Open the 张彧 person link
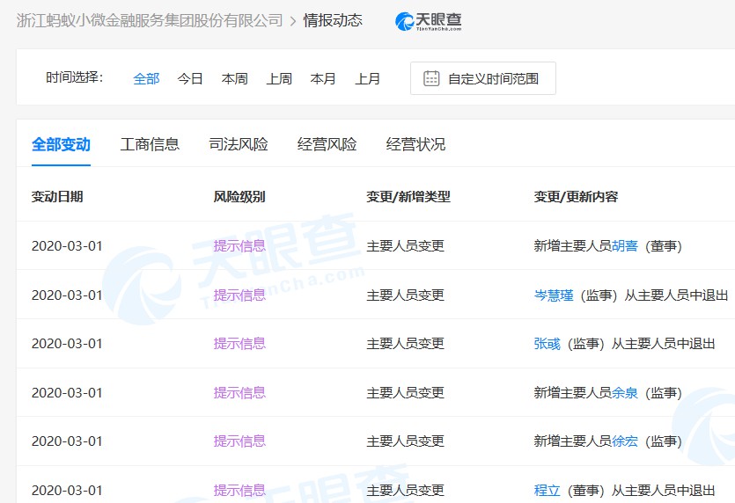The width and height of the screenshot is (735, 503). 547,344
